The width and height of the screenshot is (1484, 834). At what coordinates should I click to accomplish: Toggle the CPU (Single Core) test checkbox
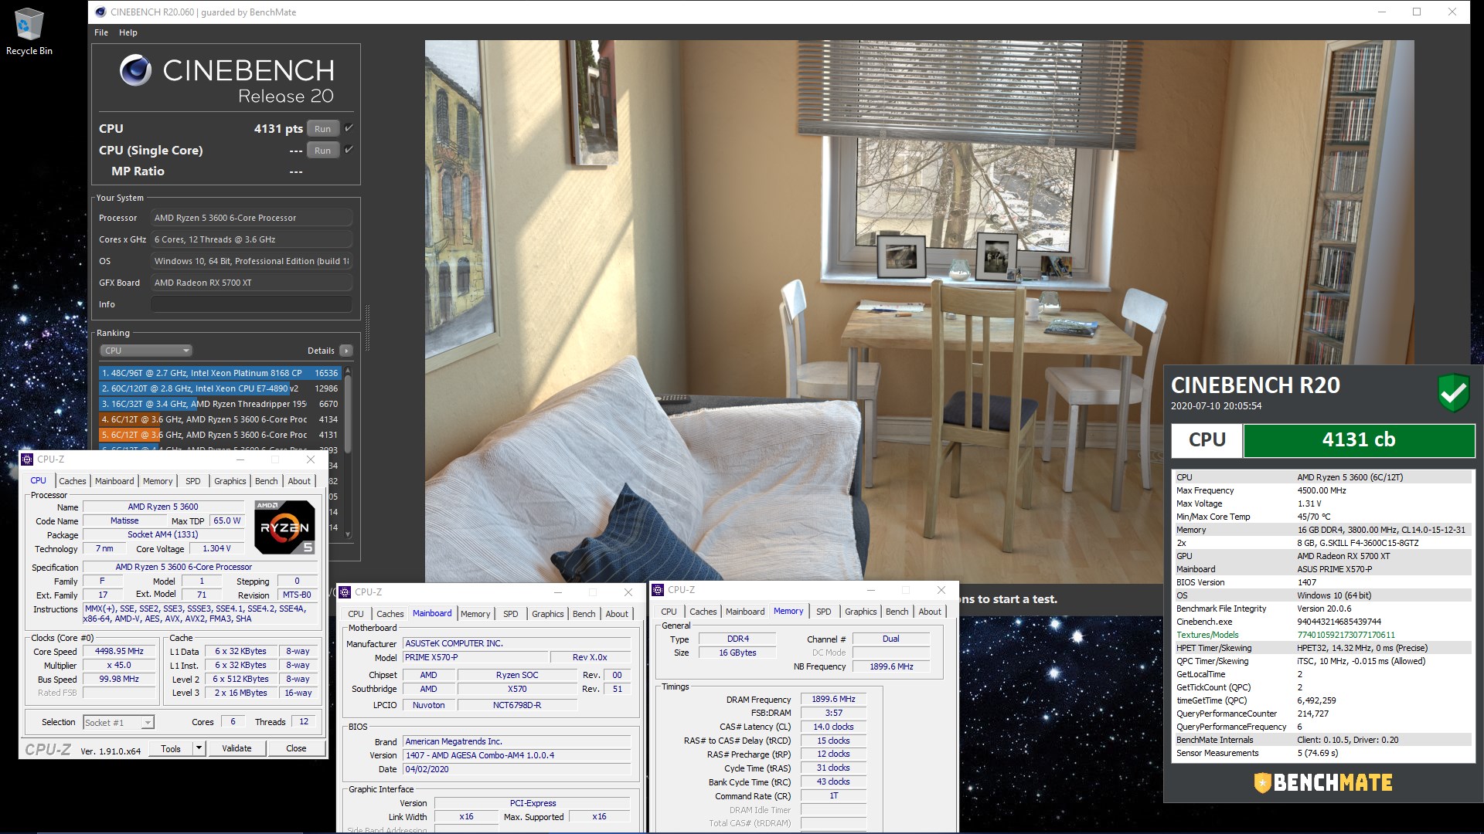coord(349,150)
